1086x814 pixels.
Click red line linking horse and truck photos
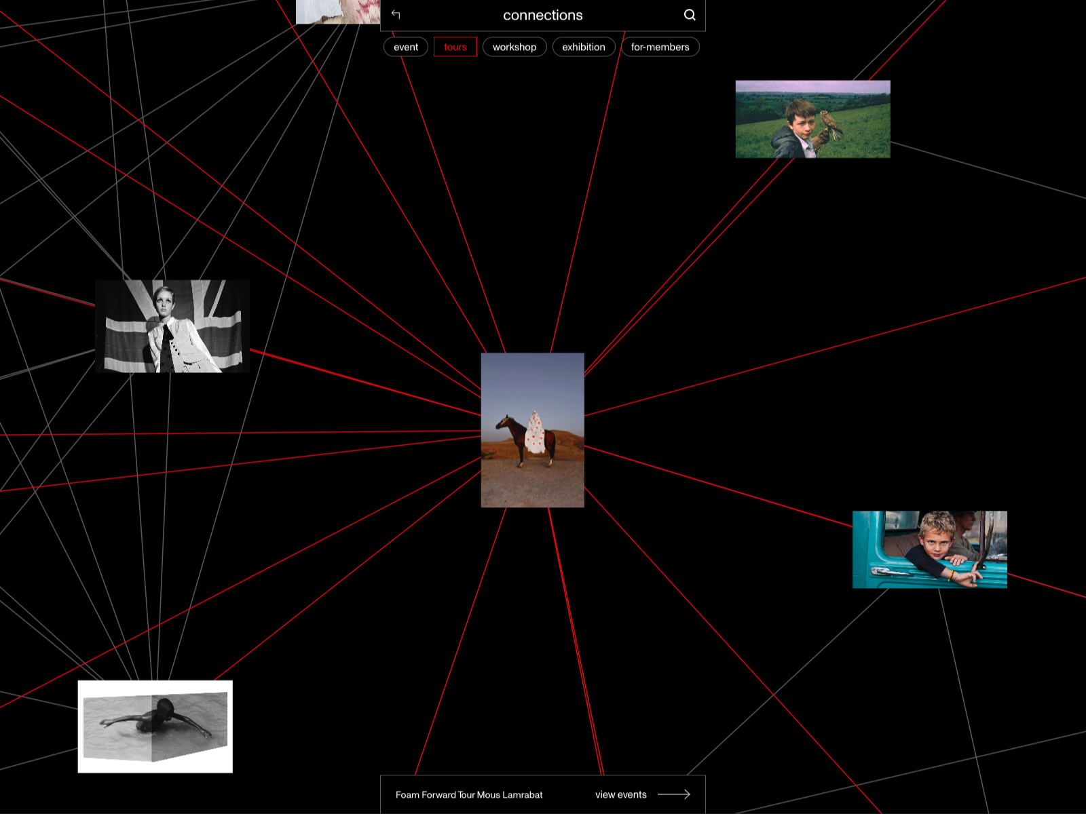tap(719, 486)
